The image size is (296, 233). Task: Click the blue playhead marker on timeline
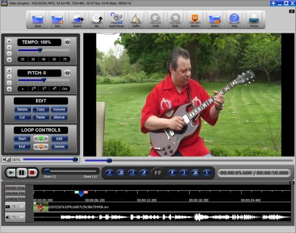(x=81, y=194)
